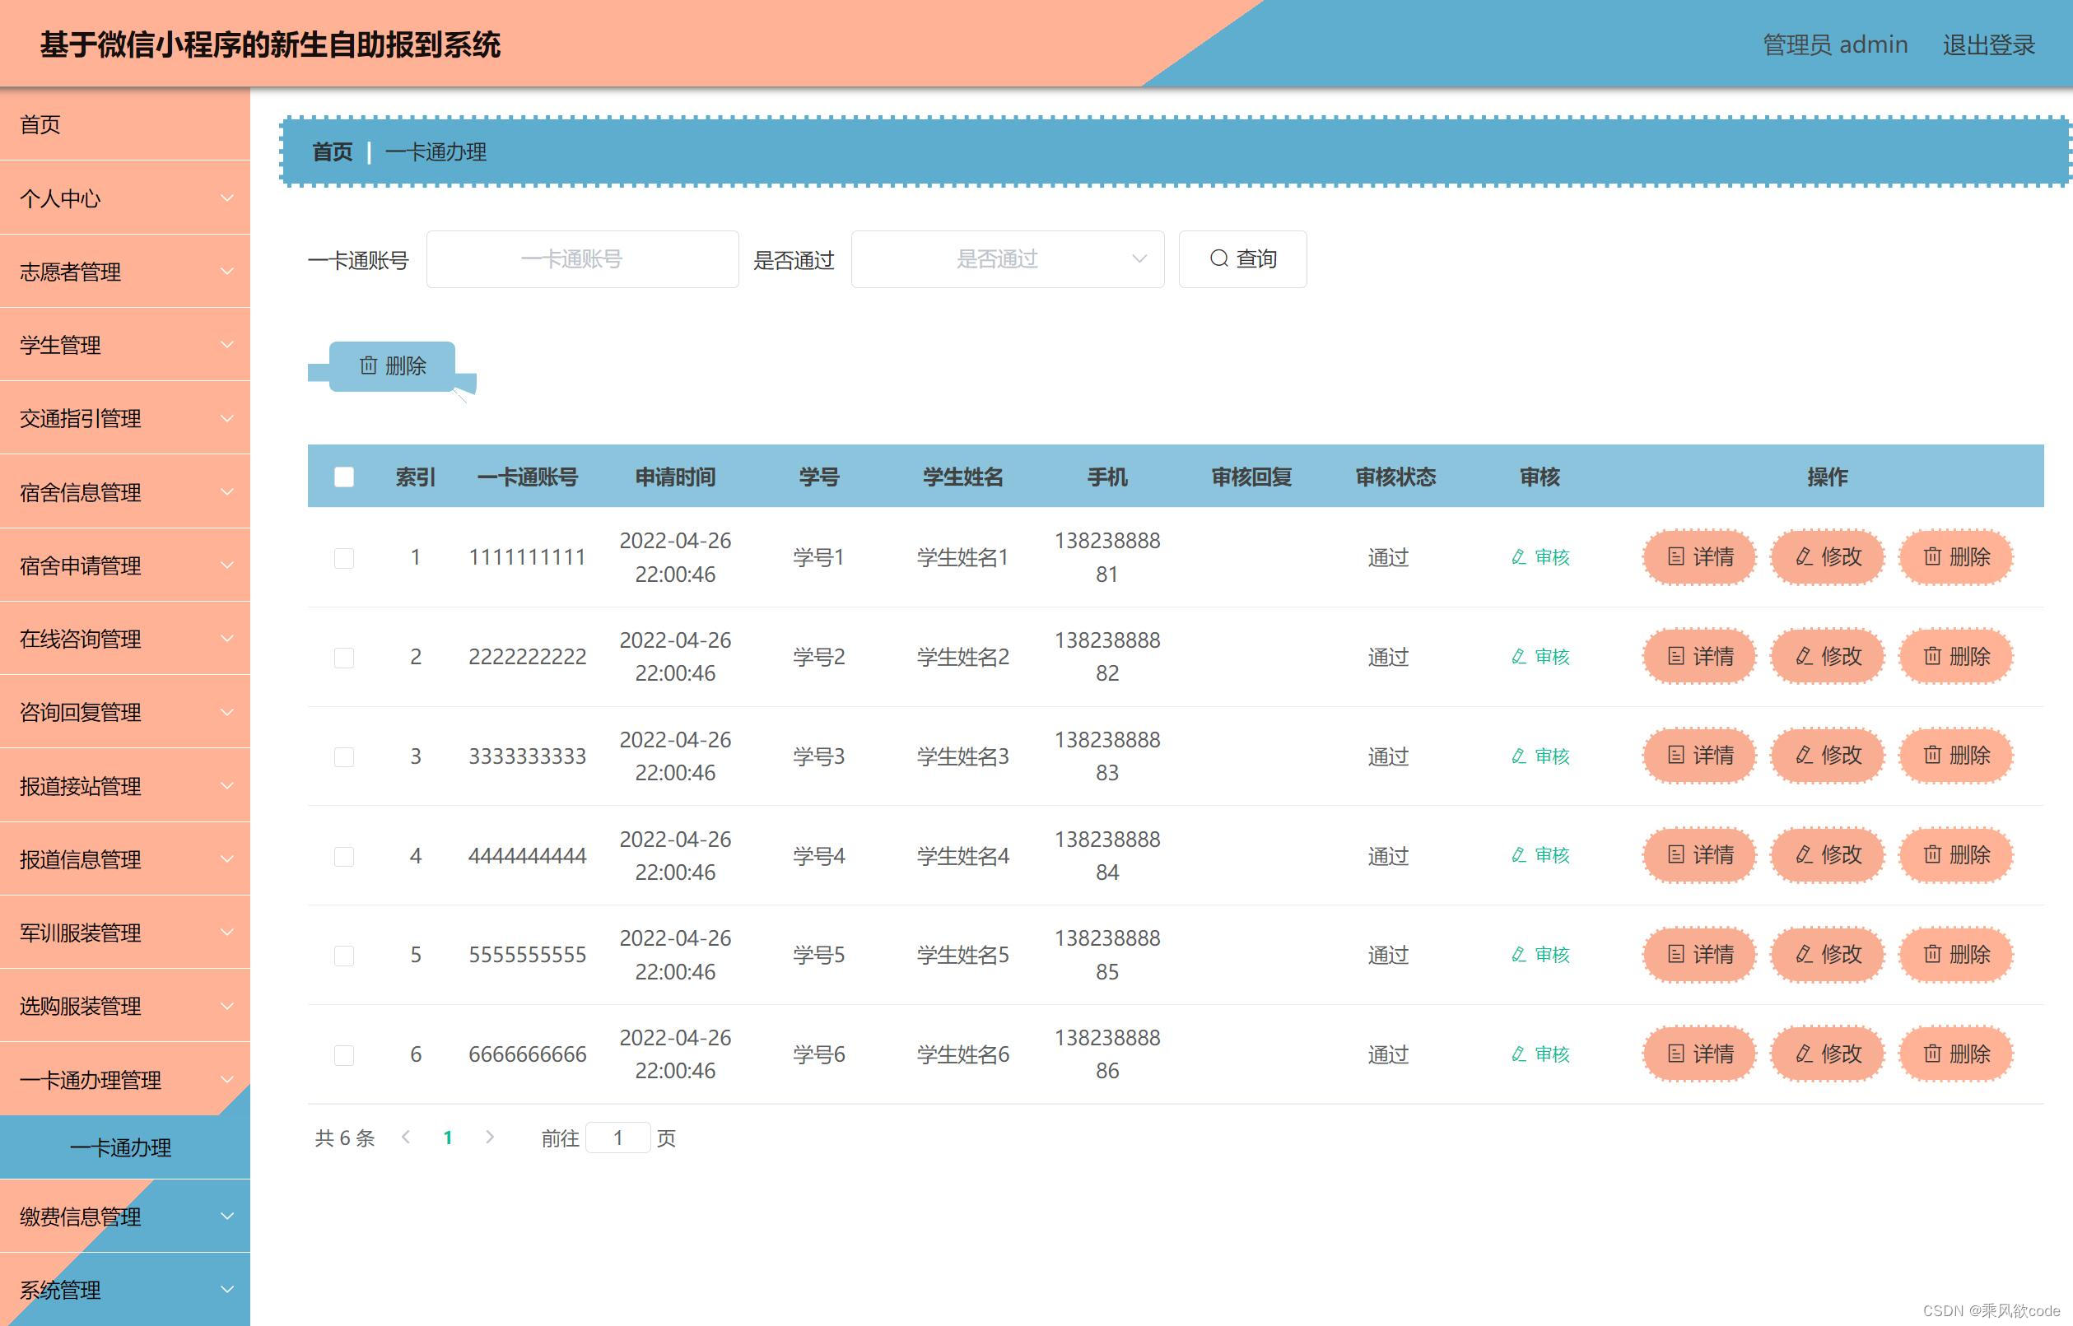Click the trash 删除 batch delete button
The image size is (2073, 1326).
[x=392, y=366]
